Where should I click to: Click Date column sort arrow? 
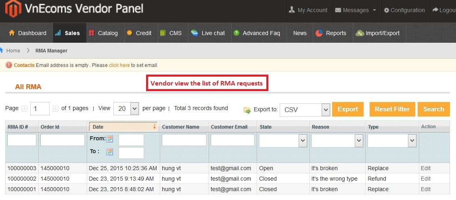[155, 127]
